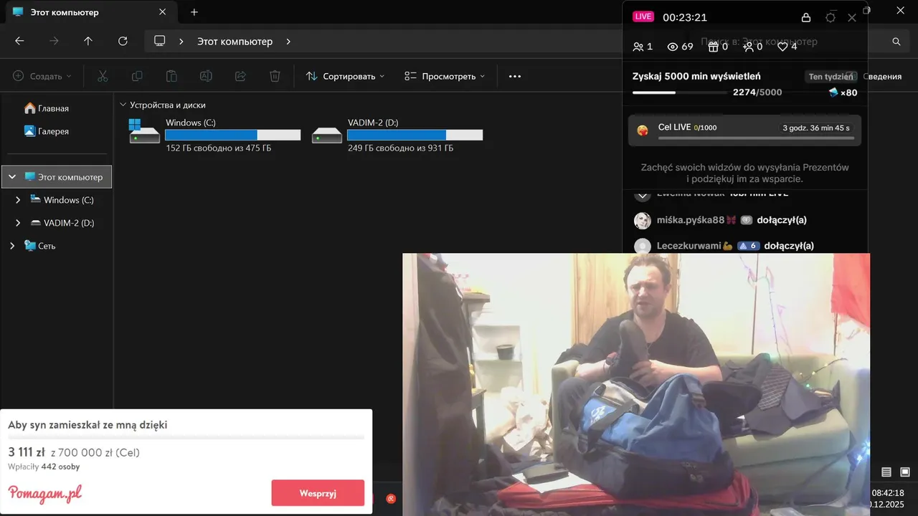Click the monitor icon in the address bar
Viewport: 918px width, 516px height.
(160, 42)
